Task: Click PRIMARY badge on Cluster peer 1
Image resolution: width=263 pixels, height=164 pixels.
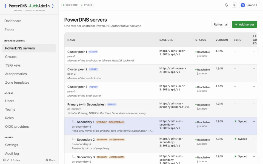Action: [93, 52]
